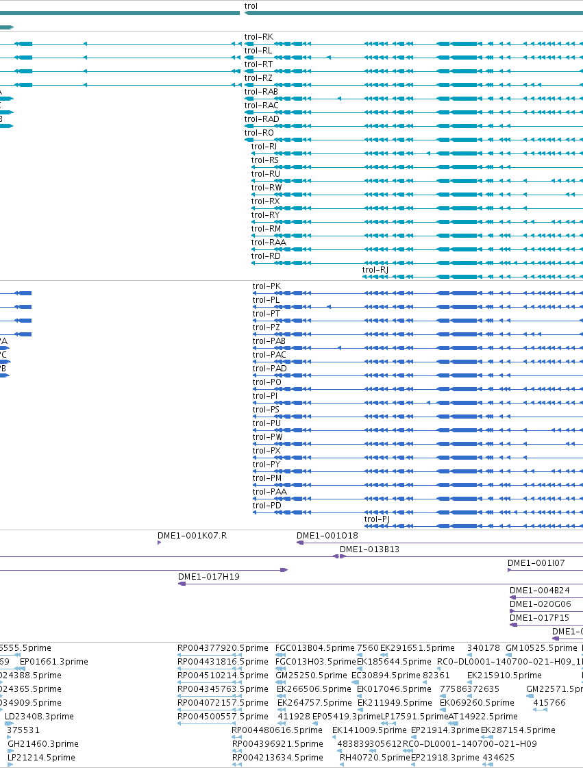Select transcript trol-RU
Screen dimensions: 583x768
266,174
